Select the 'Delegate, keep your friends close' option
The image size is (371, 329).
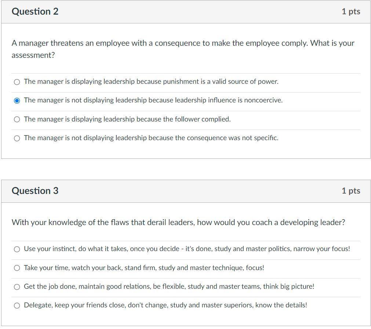pyautogui.click(x=17, y=305)
